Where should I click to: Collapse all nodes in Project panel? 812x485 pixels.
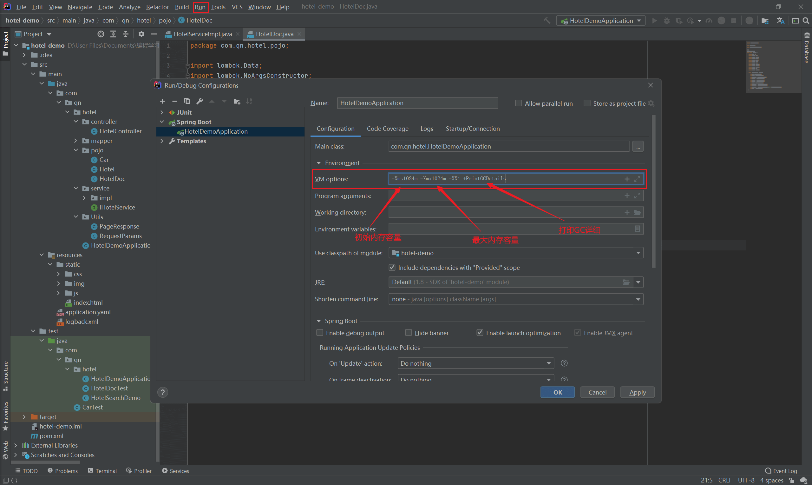126,34
